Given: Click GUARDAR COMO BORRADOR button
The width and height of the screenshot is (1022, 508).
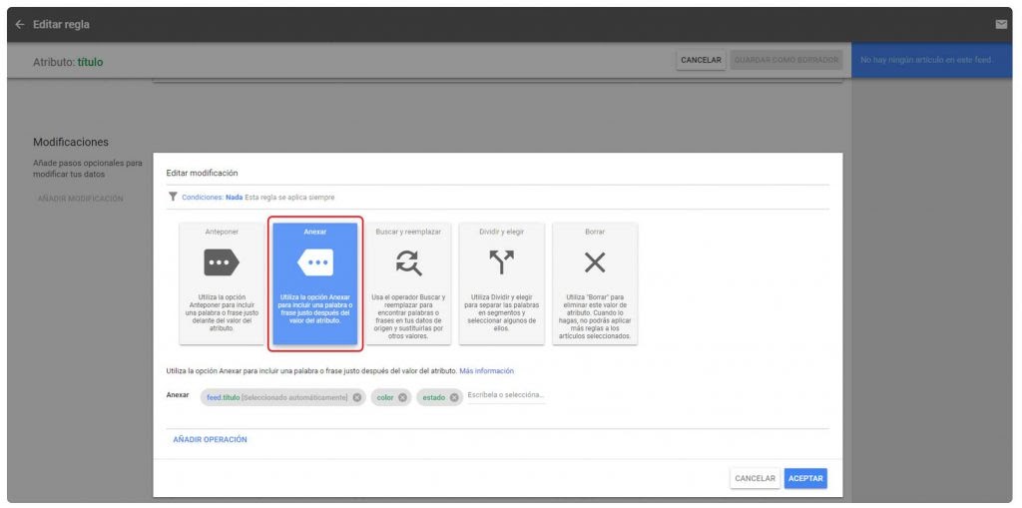Looking at the screenshot, I should coord(786,60).
